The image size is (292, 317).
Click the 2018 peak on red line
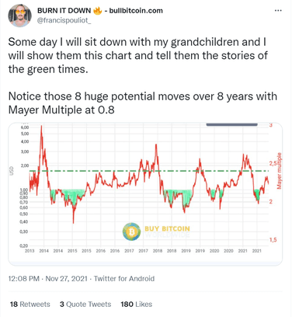[156, 145]
